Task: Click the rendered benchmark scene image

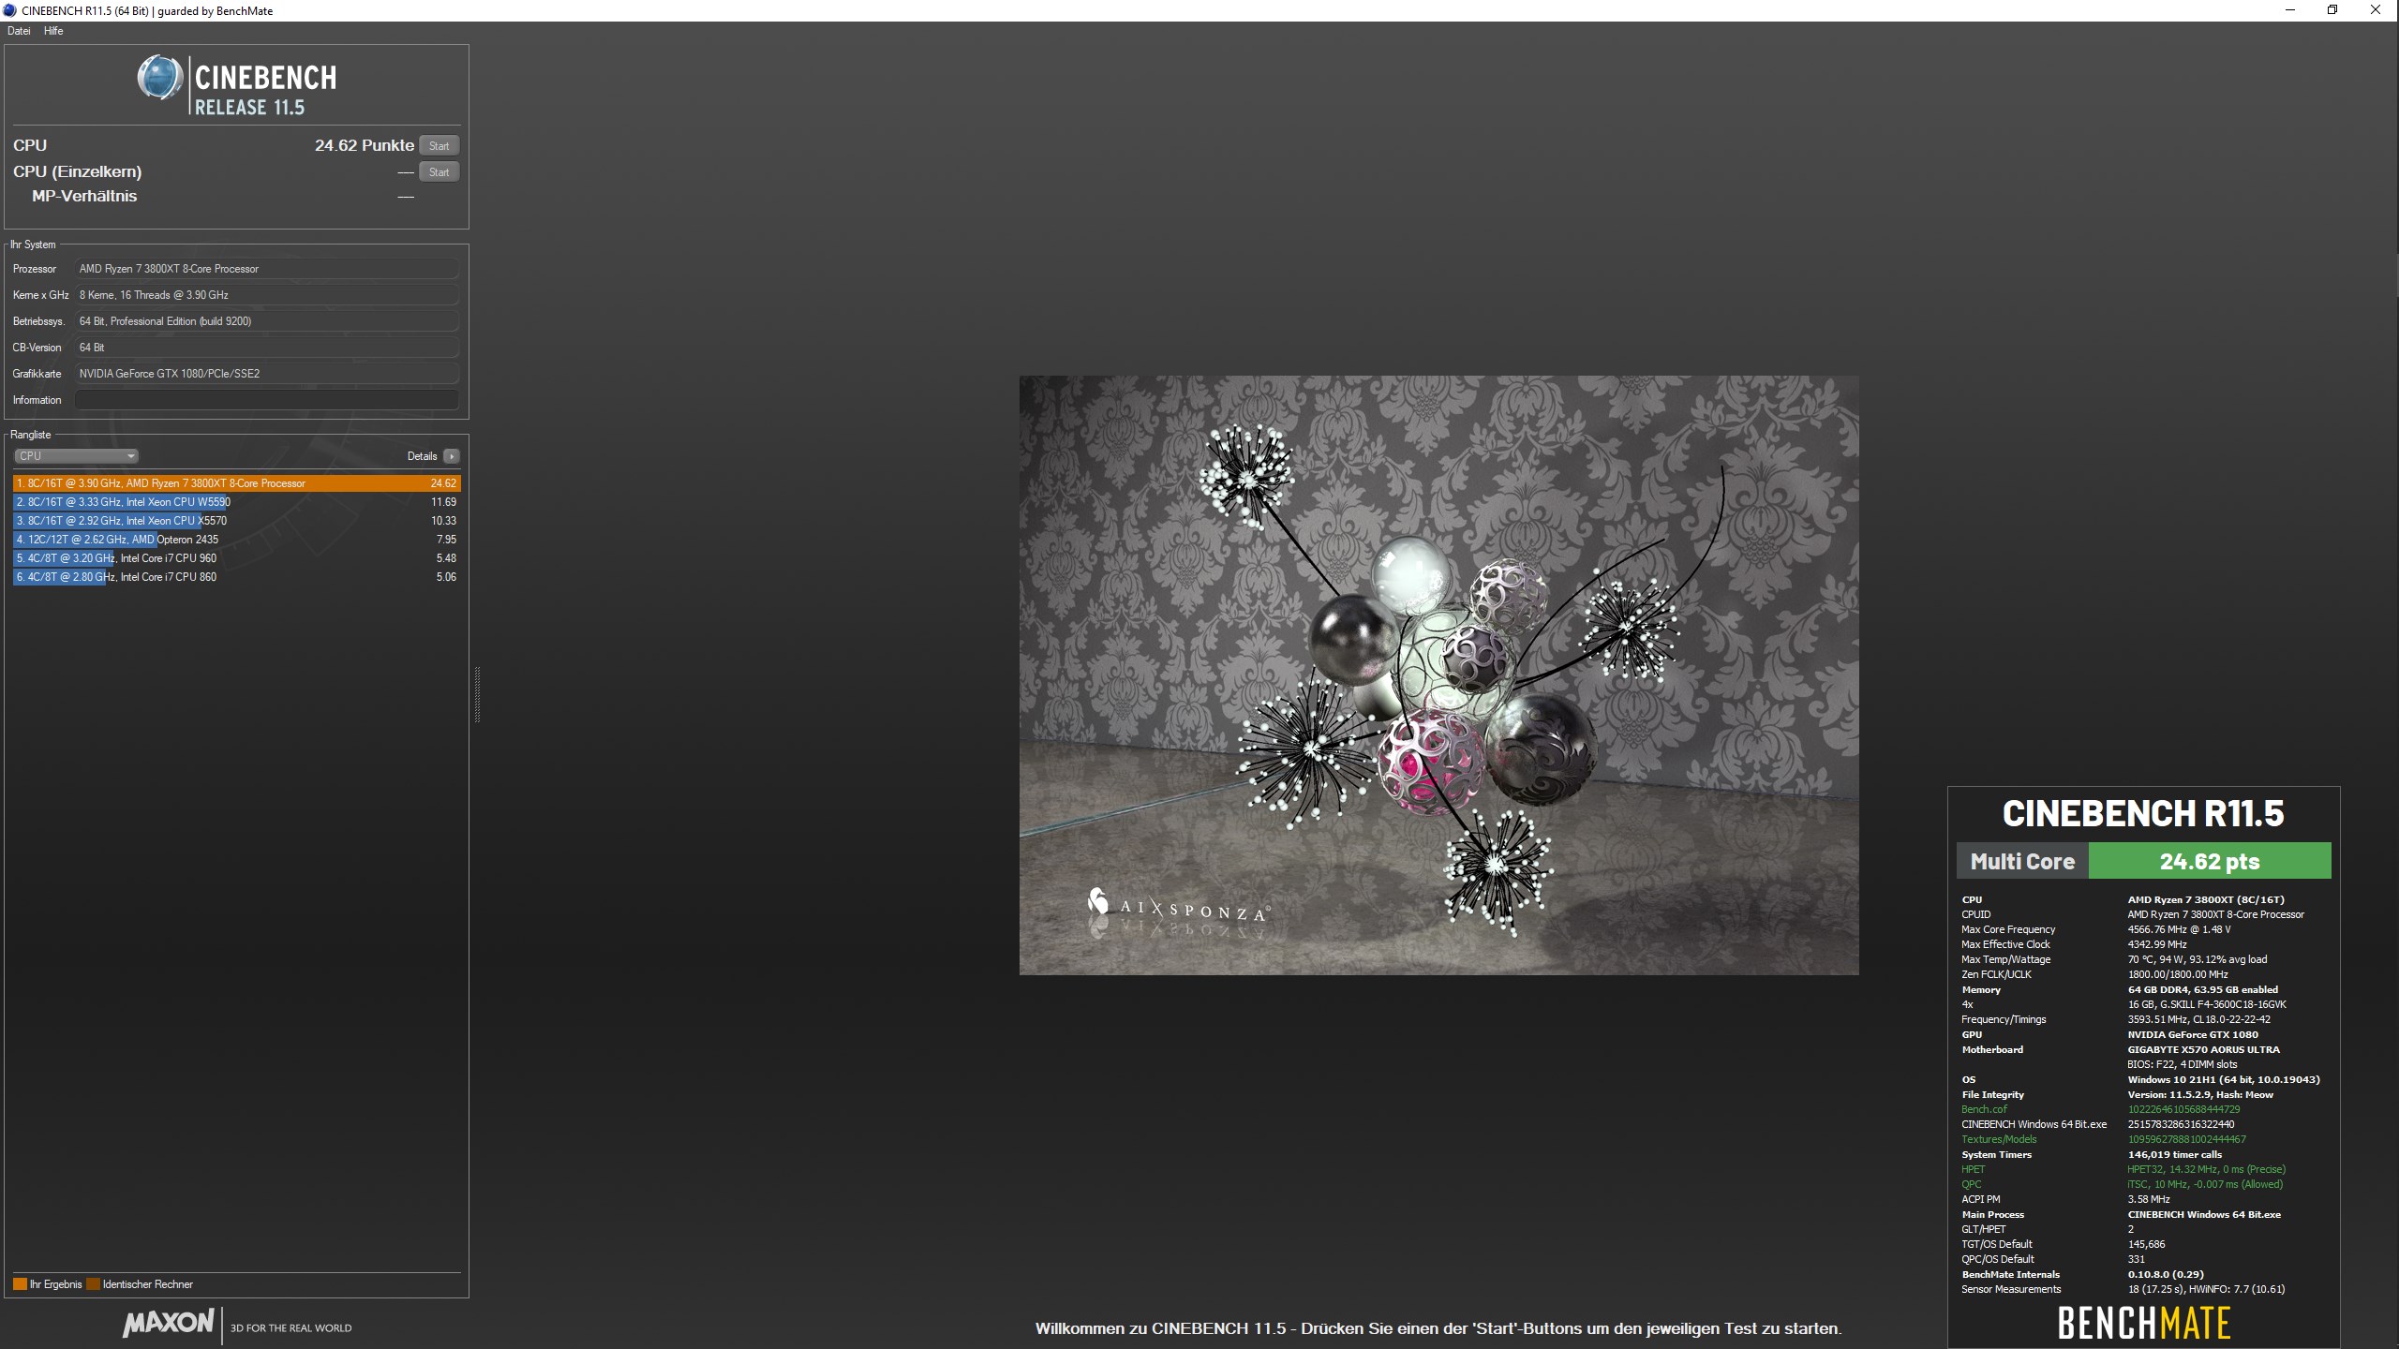Action: (1438, 675)
